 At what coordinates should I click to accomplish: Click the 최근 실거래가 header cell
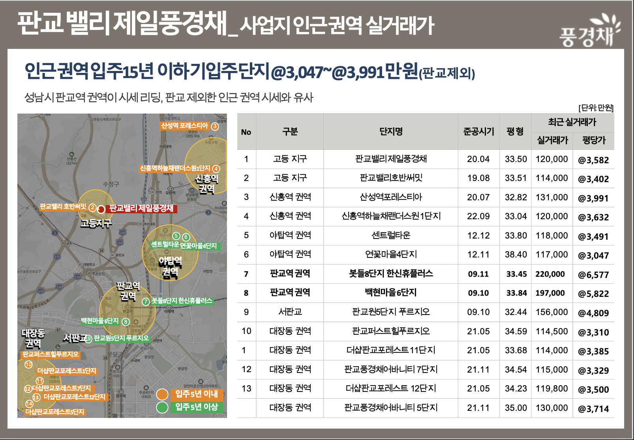pos(572,122)
